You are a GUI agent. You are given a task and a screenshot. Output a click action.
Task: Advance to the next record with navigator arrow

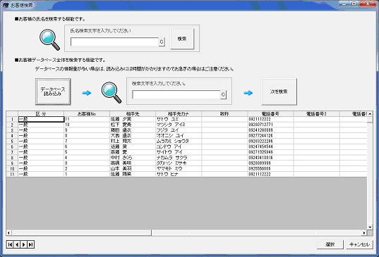23,244
